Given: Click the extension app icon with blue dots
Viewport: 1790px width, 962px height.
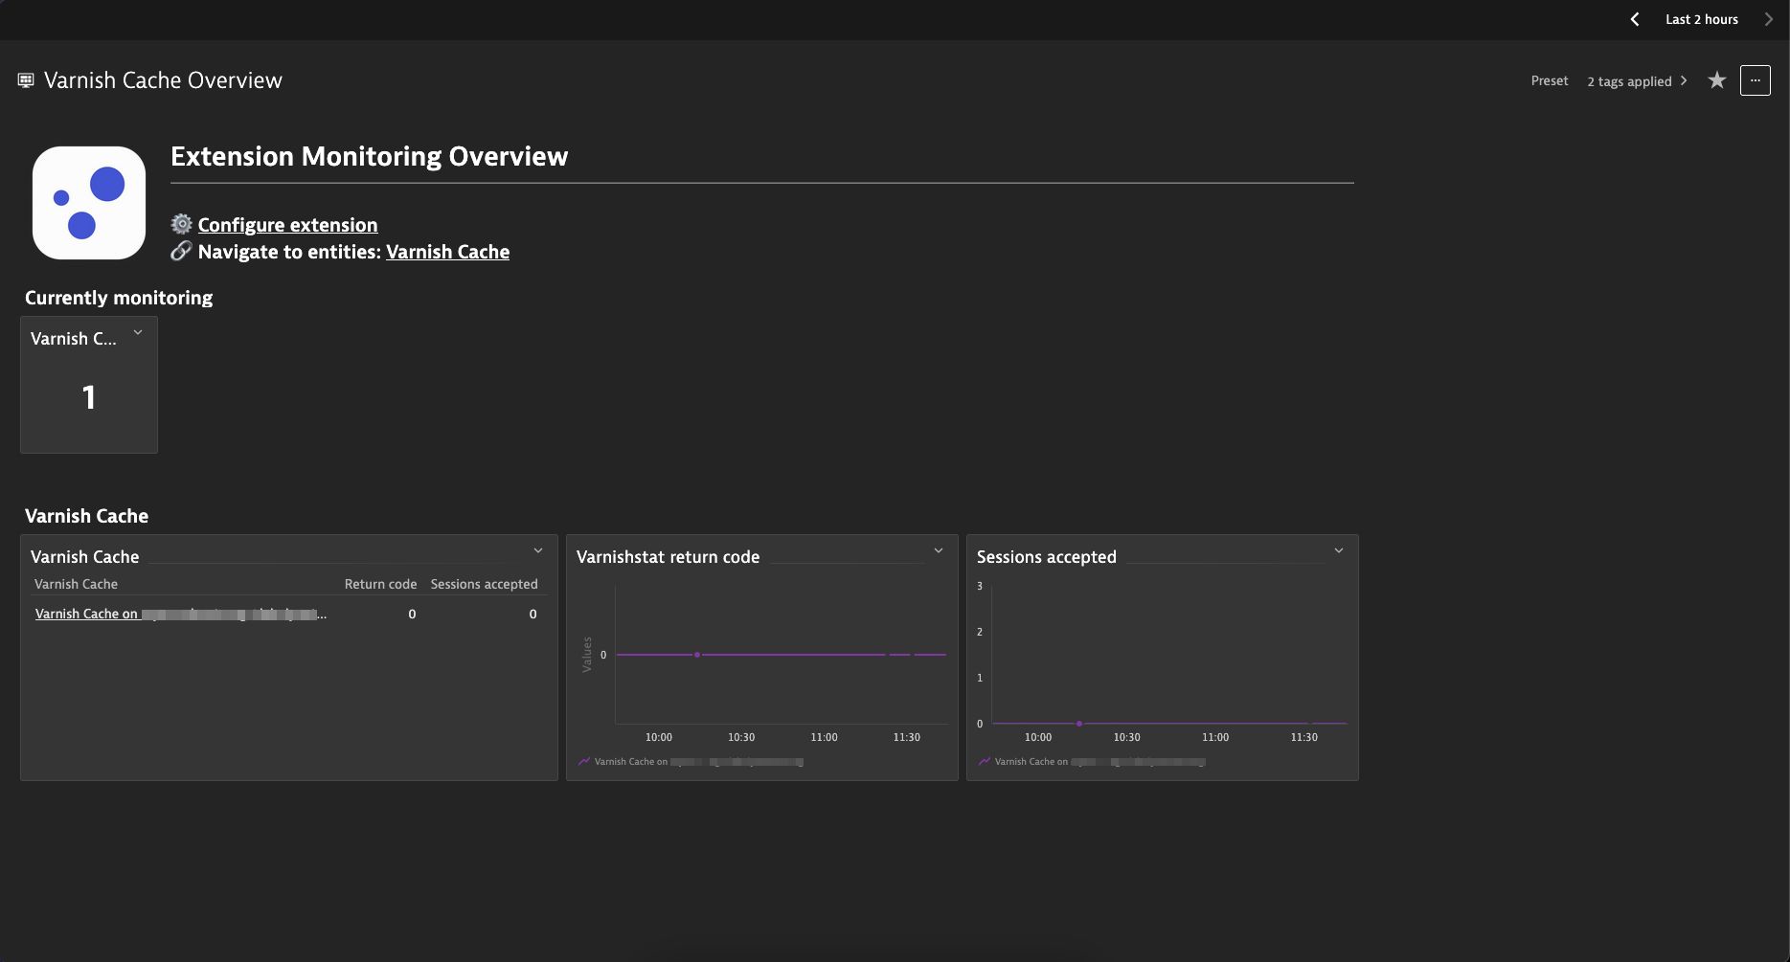Looking at the screenshot, I should click(88, 202).
